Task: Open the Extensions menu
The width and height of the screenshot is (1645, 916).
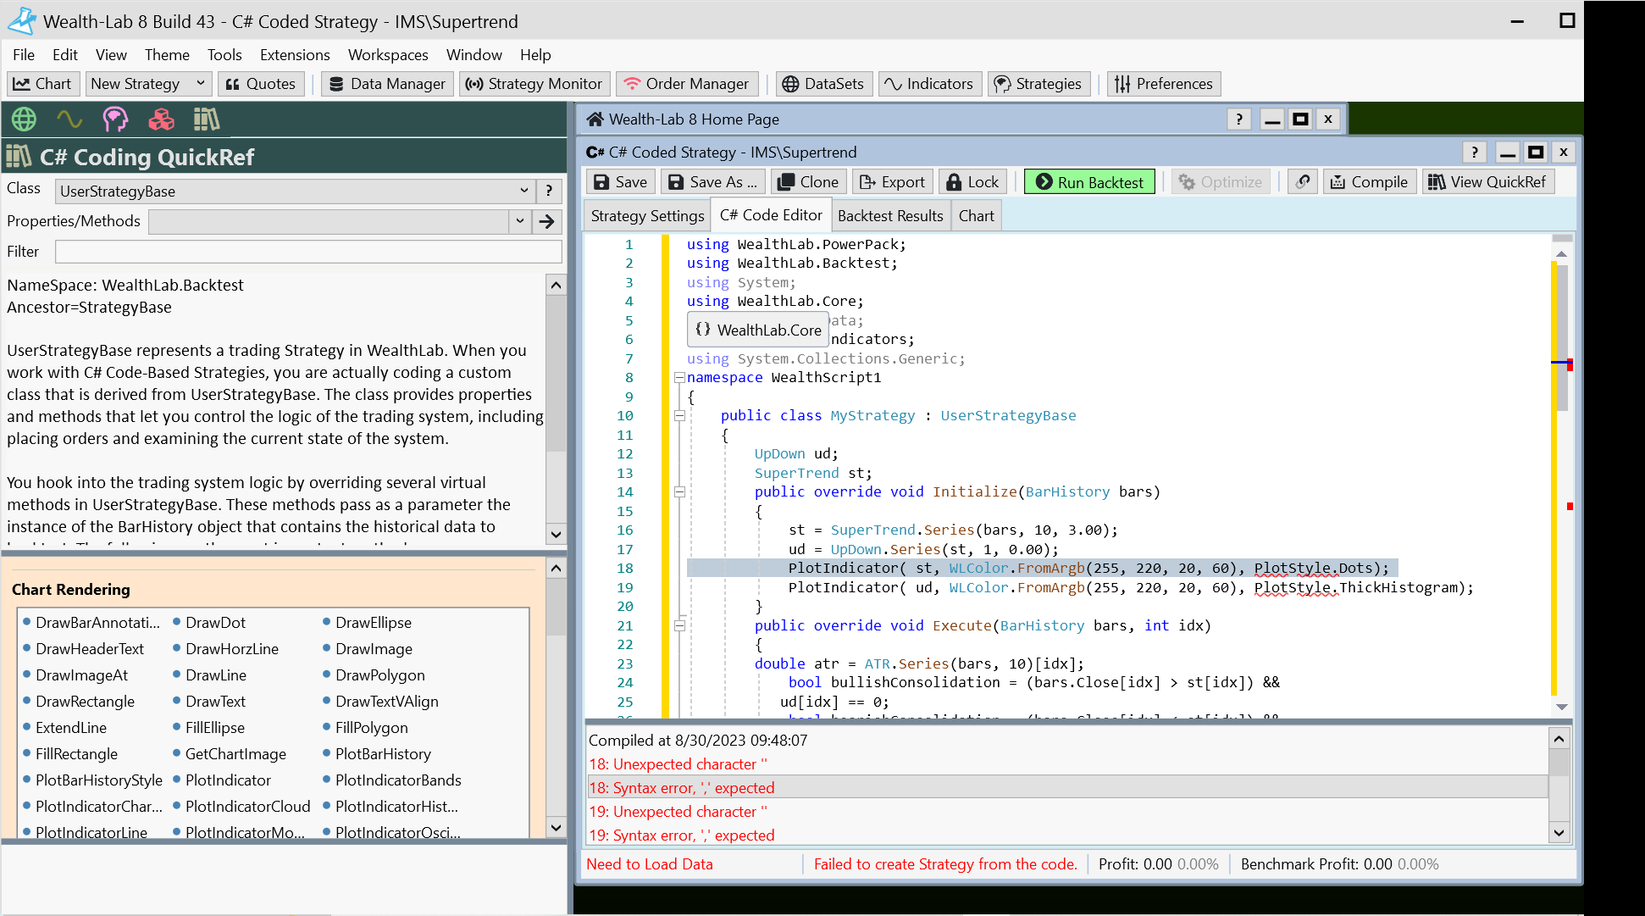Action: pyautogui.click(x=294, y=55)
